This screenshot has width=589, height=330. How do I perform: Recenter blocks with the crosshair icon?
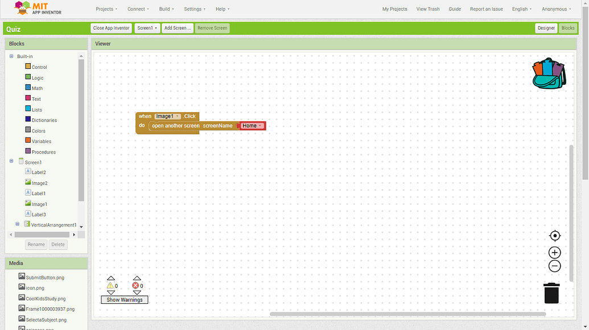pyautogui.click(x=554, y=236)
